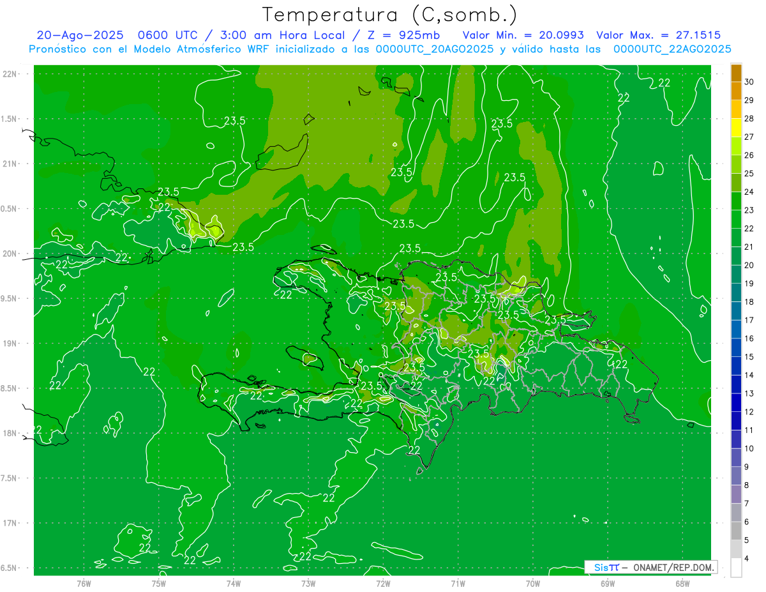The image size is (766, 592).
Task: Click the '7.5N' latitude axis label
Action: [8, 478]
